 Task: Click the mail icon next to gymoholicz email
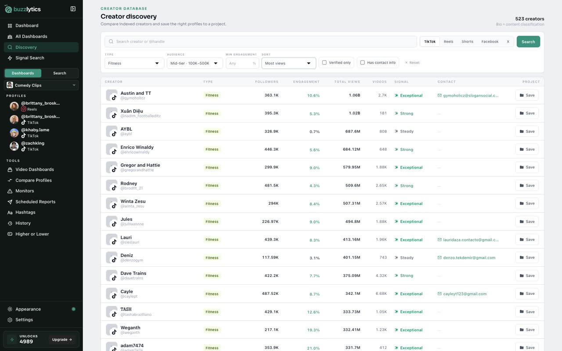point(440,95)
